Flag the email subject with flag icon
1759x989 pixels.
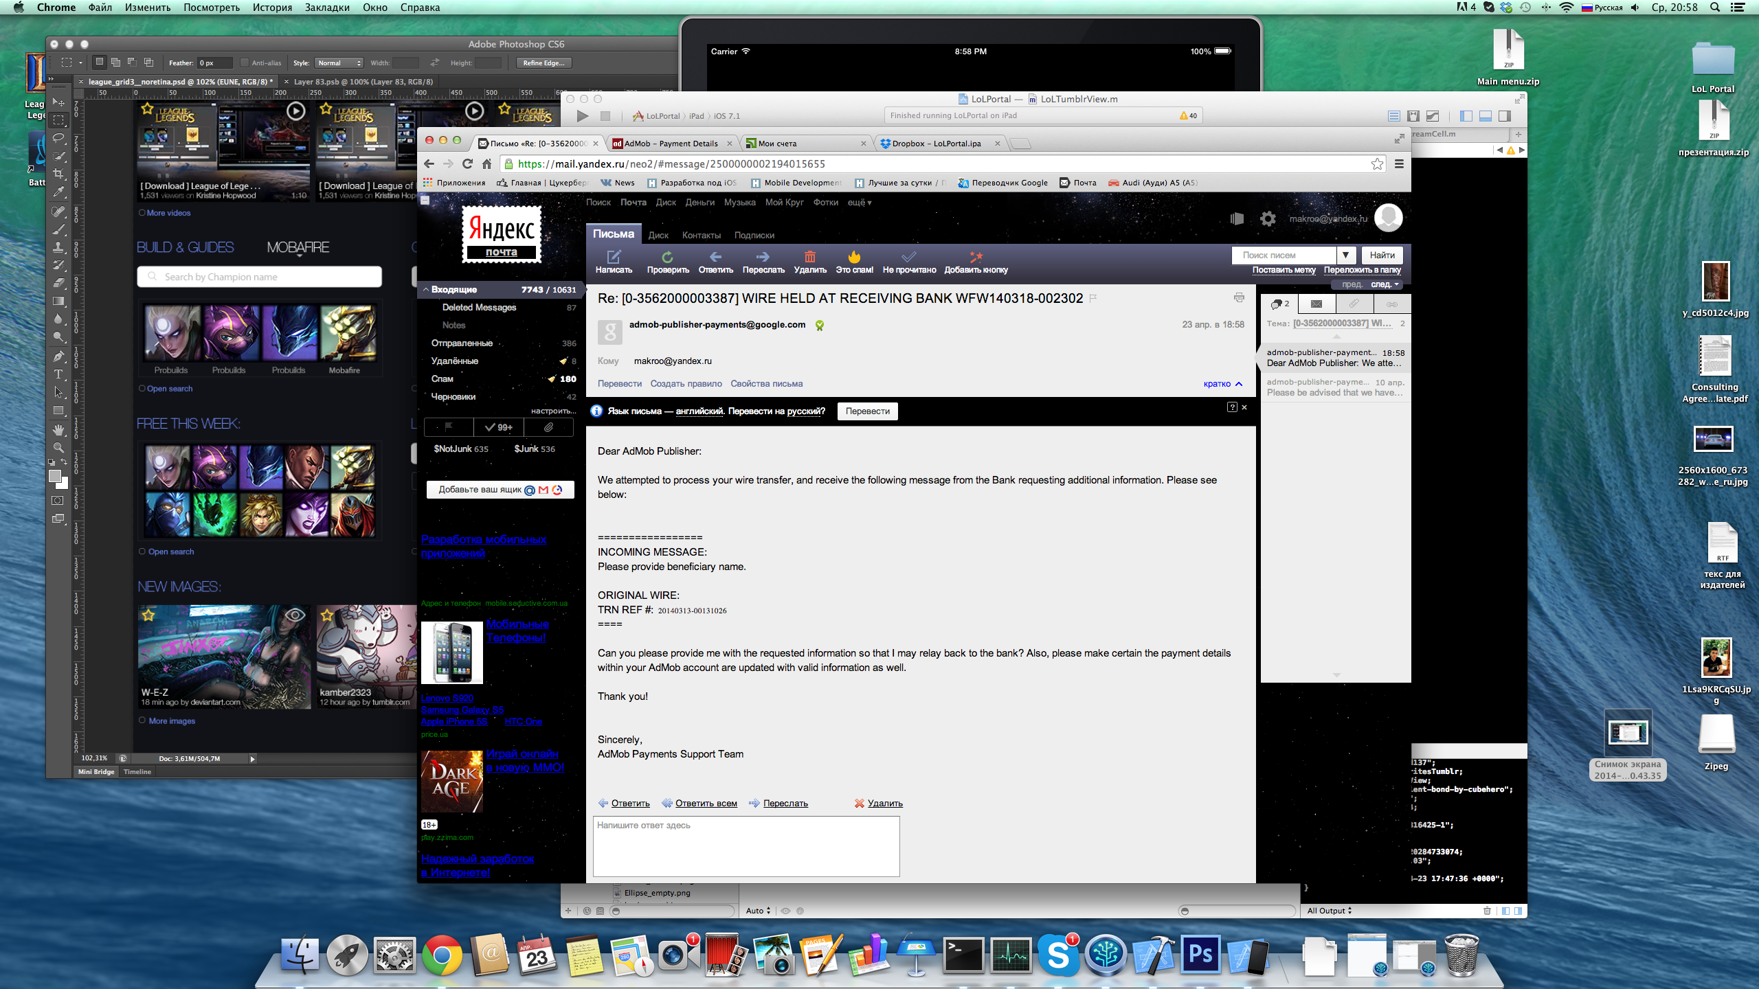point(1093,298)
